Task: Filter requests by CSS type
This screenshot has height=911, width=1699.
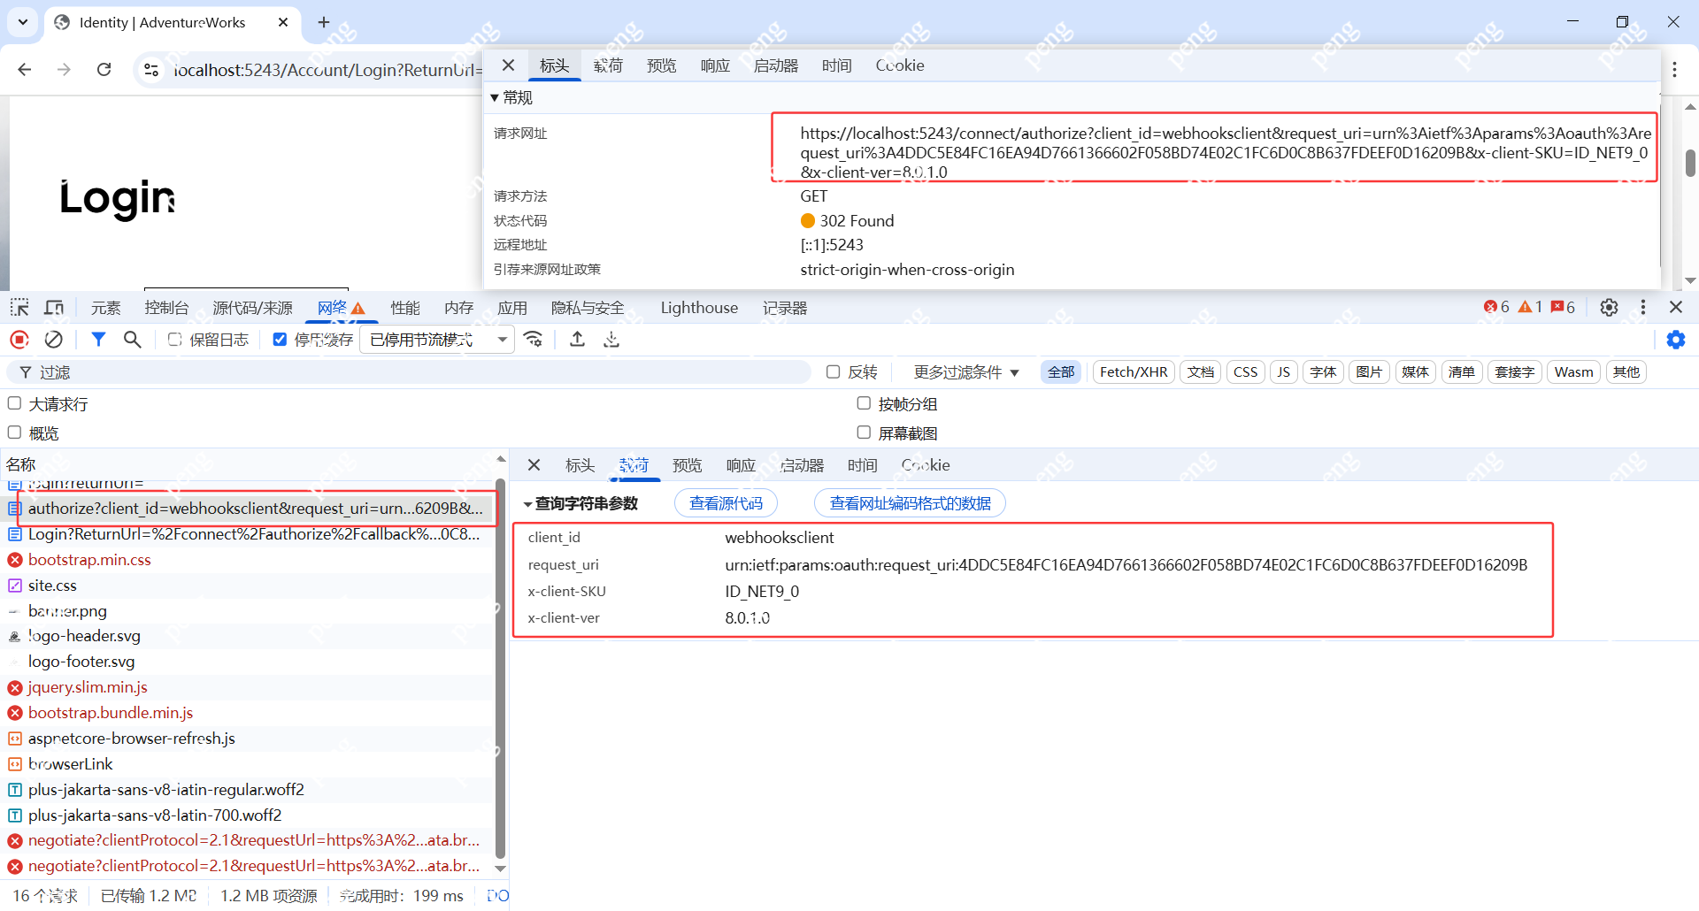Action: click(1245, 372)
